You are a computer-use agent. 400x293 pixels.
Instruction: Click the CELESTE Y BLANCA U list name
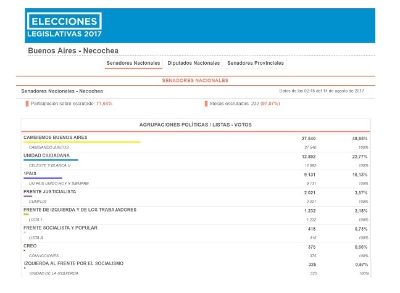[x=49, y=165]
